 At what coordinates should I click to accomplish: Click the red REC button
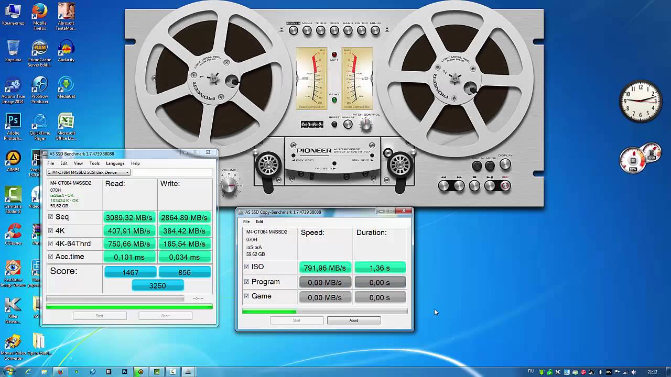[x=505, y=186]
